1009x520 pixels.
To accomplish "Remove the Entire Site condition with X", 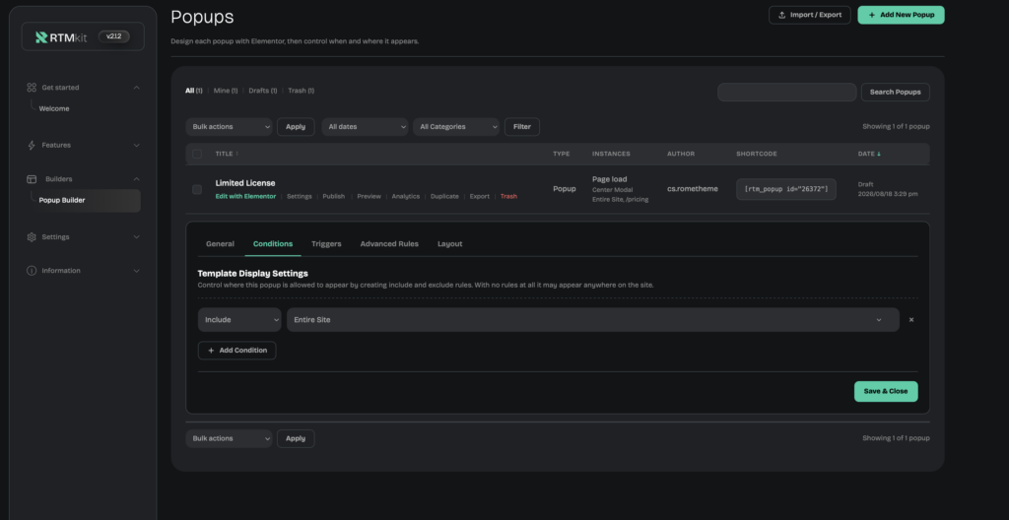I will (911, 320).
